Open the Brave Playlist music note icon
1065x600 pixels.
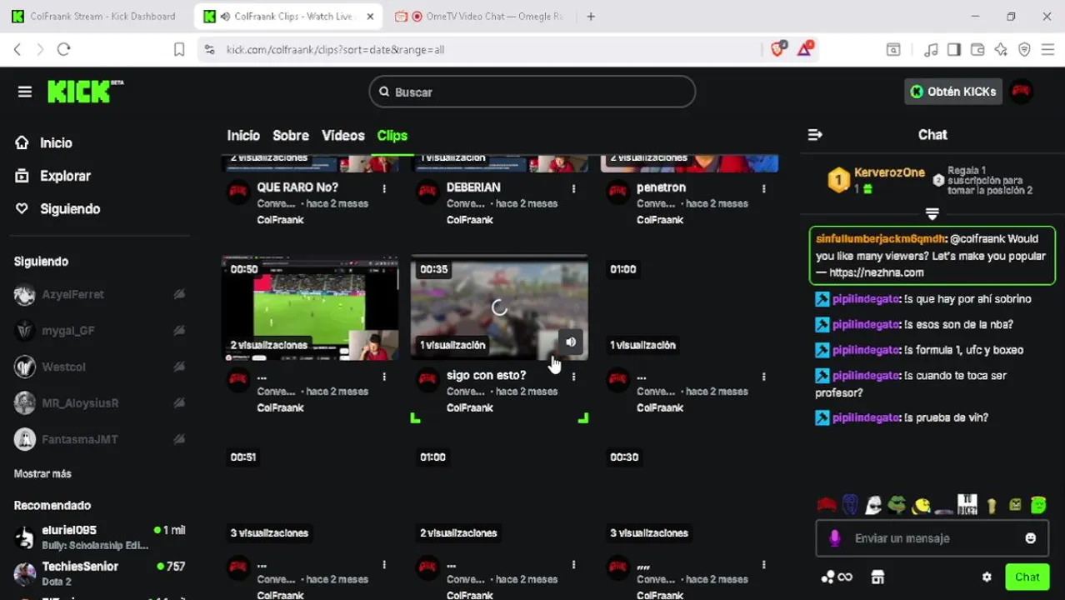[x=932, y=50]
